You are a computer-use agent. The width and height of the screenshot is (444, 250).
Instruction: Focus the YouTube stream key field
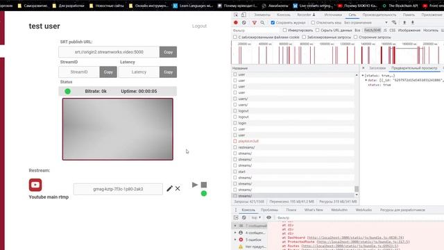[118, 189]
